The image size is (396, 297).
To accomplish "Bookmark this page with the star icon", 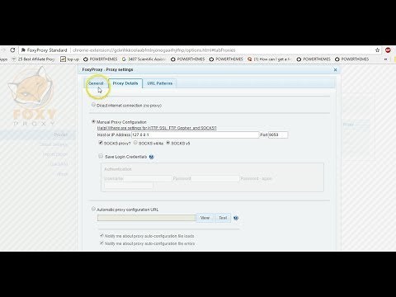I will pos(377,50).
